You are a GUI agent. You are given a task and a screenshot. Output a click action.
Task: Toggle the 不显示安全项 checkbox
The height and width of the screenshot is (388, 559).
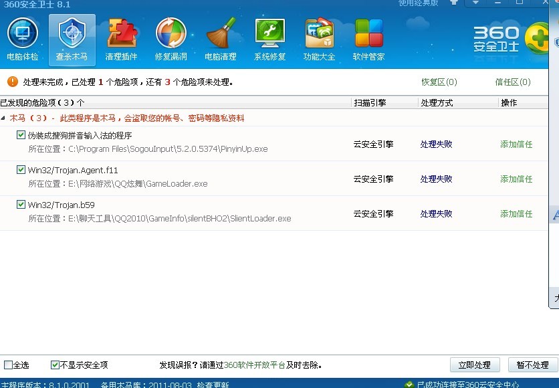click(x=55, y=365)
